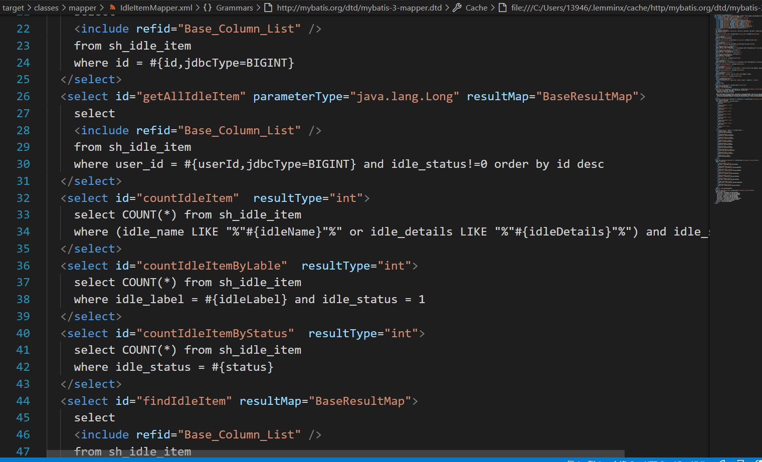Expand breadcrumb chevron after Cache
762x462 pixels.
[x=493, y=8]
